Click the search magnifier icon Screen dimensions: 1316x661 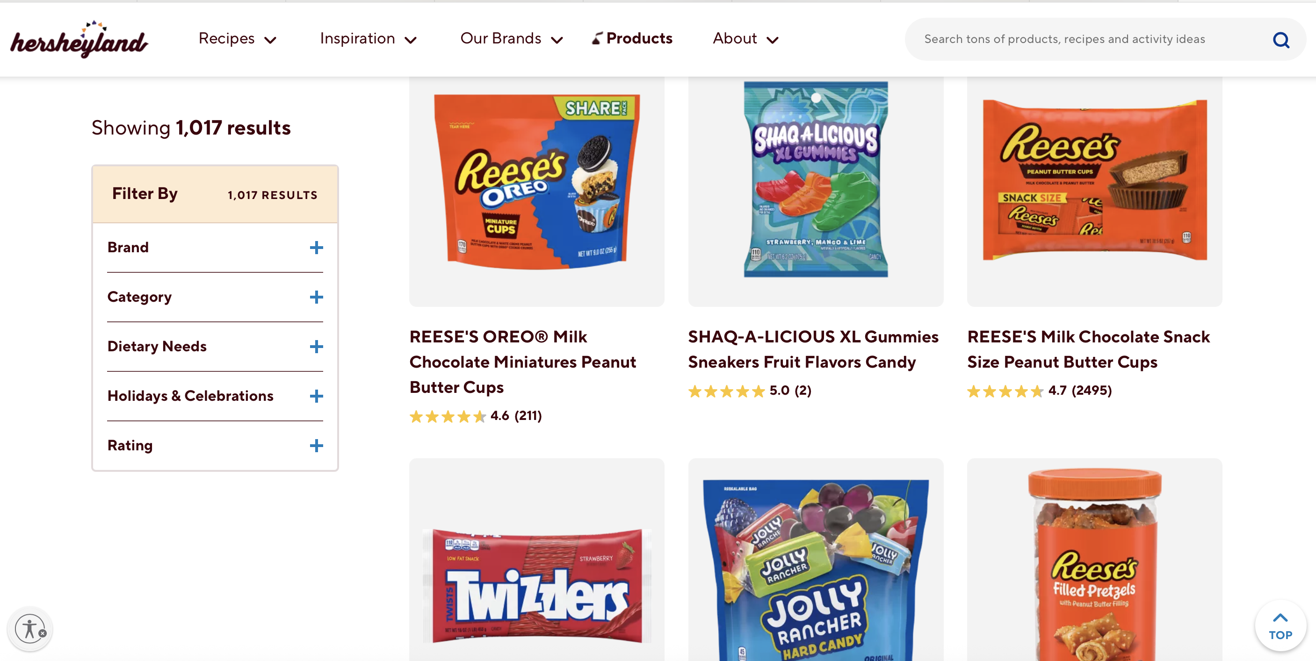(x=1280, y=40)
